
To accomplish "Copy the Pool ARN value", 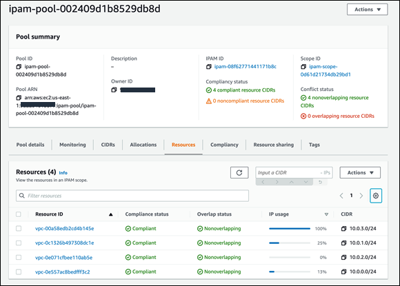I will 19,98.
